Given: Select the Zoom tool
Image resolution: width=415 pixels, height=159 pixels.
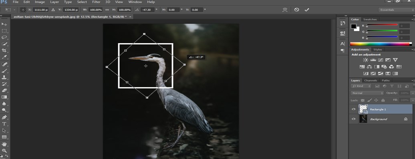Looking at the screenshot, I should click(x=4, y=151).
